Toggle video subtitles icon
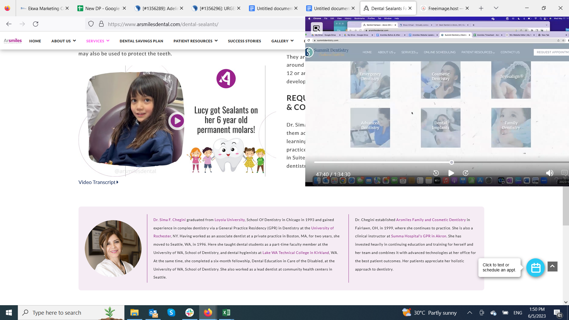The height and width of the screenshot is (320, 569). (564, 173)
